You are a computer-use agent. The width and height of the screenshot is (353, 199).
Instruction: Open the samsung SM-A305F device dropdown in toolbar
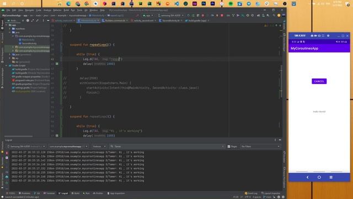(x=171, y=15)
